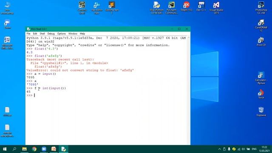Viewport: 272px width, 153px height.
Task: Select the PyCharm Community desktop icon
Action: pos(171,8)
